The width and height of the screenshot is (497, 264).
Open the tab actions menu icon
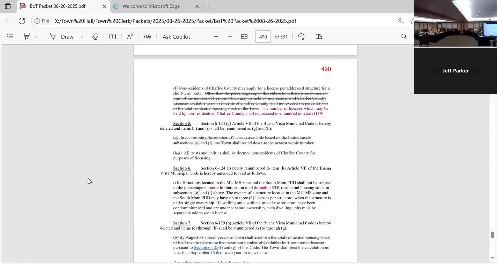tap(8, 6)
